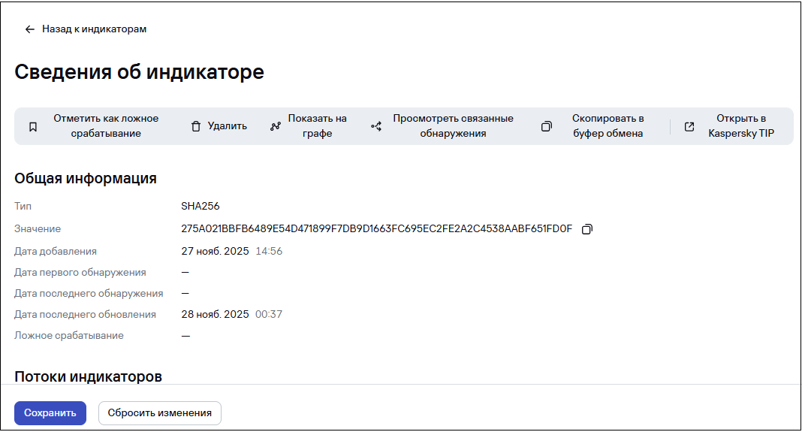Click the 'Дата добавления' label
Screen dimensions: 802x432
point(56,252)
